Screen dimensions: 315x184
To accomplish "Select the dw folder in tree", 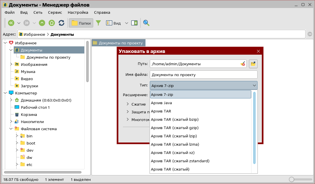I will pyautogui.click(x=29, y=157).
